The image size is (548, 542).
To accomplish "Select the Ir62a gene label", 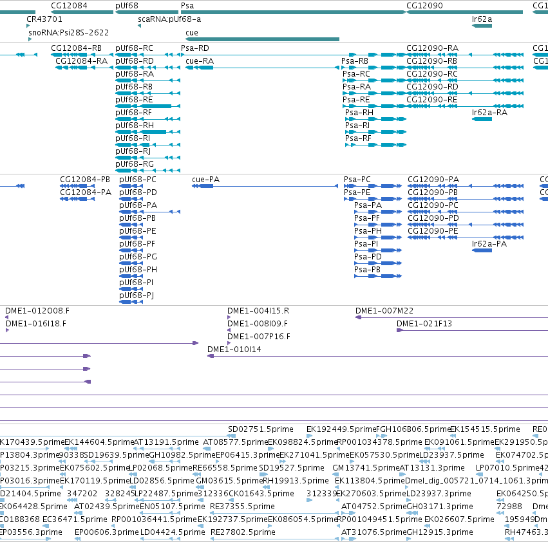I will coord(482,19).
